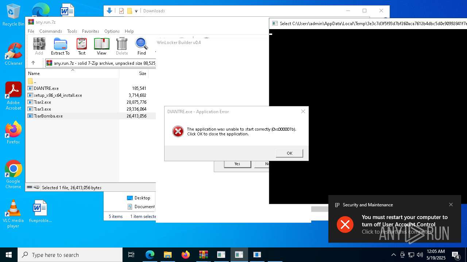Image resolution: width=467 pixels, height=262 pixels.
Task: Click the Properties checkmark icon in Downloads window
Action: click(x=121, y=11)
